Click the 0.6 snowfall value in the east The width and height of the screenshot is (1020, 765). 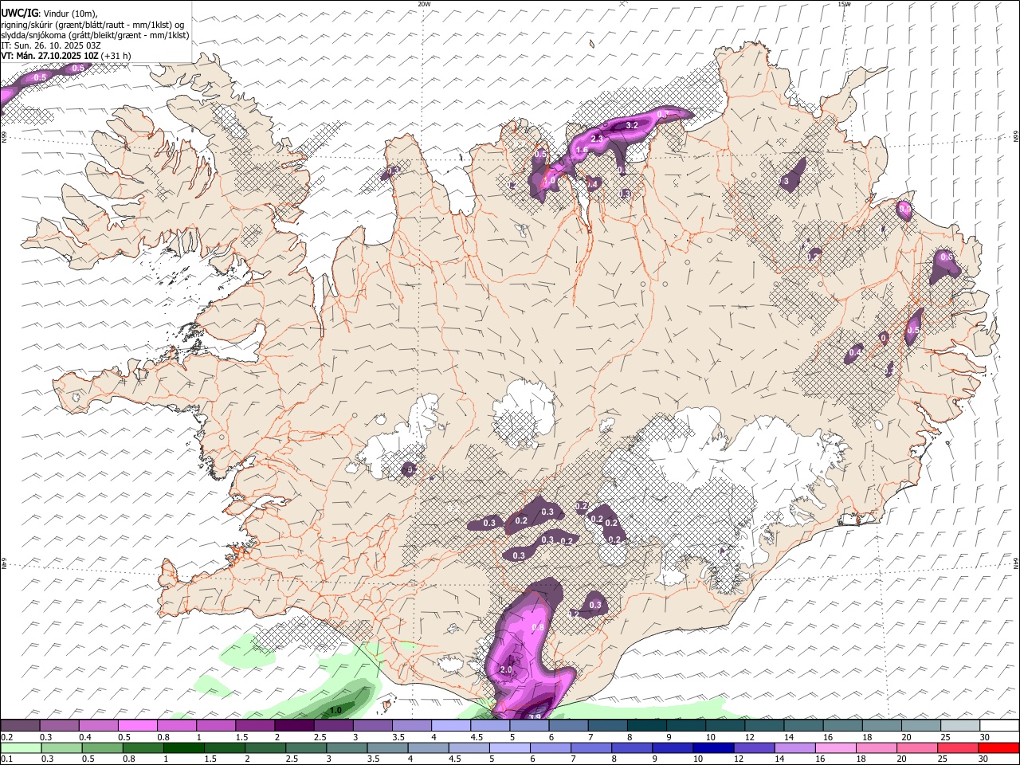pyautogui.click(x=947, y=257)
